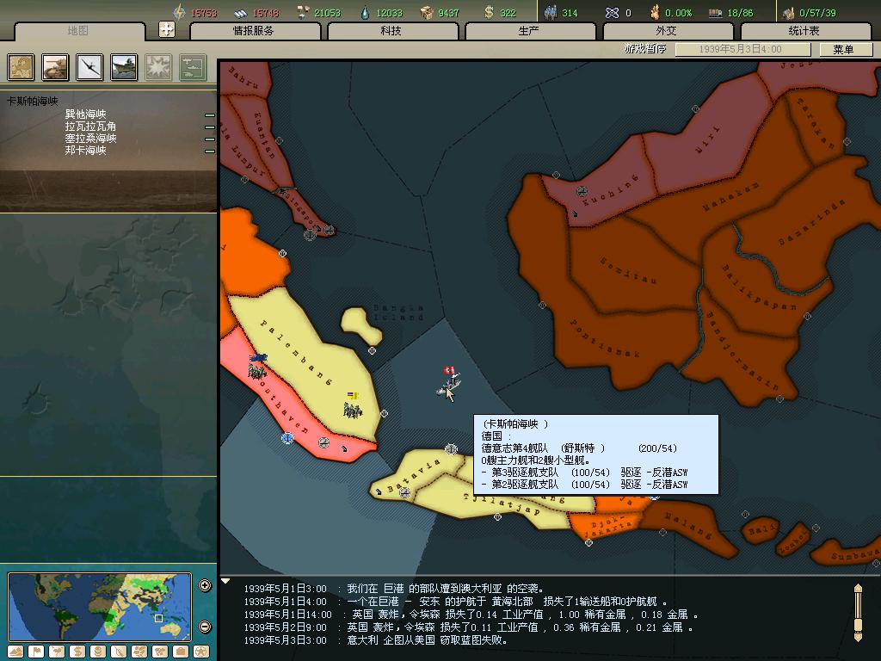Click the world minimap thumbnail

click(100, 607)
